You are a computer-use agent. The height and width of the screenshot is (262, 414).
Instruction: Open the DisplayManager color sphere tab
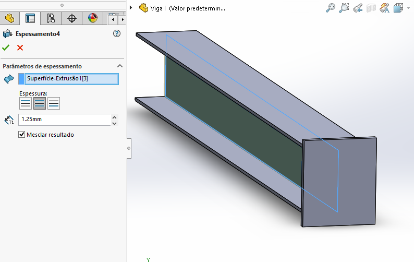pos(93,18)
